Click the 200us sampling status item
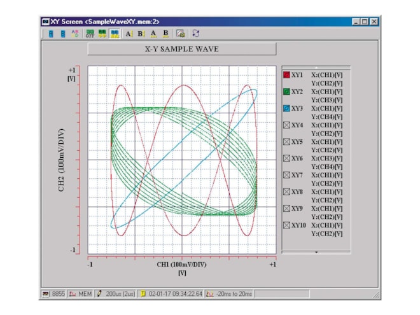The image size is (420, 315). pos(119,294)
